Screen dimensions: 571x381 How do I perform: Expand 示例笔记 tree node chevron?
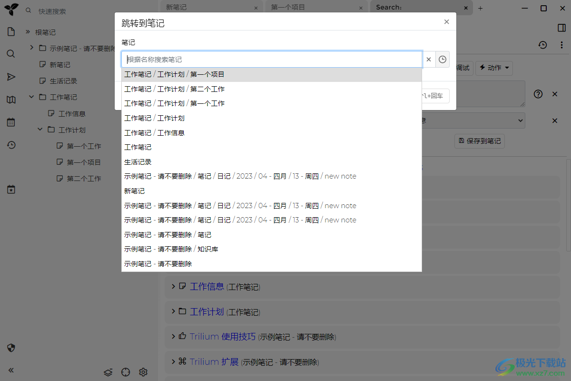pos(31,48)
